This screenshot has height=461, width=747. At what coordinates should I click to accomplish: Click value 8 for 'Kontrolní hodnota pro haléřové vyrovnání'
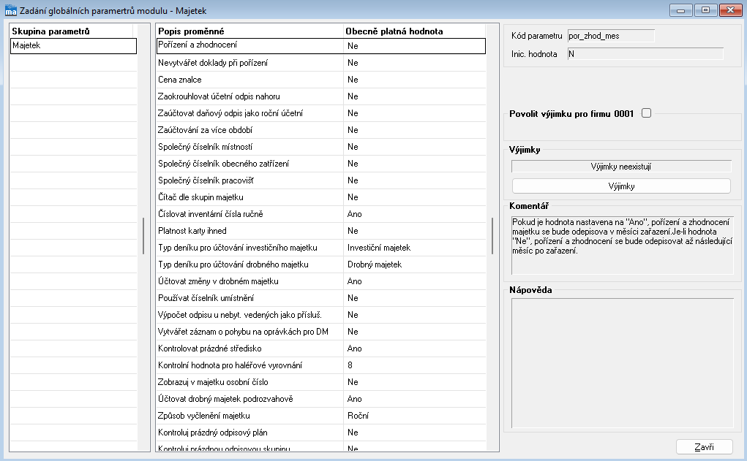click(414, 365)
